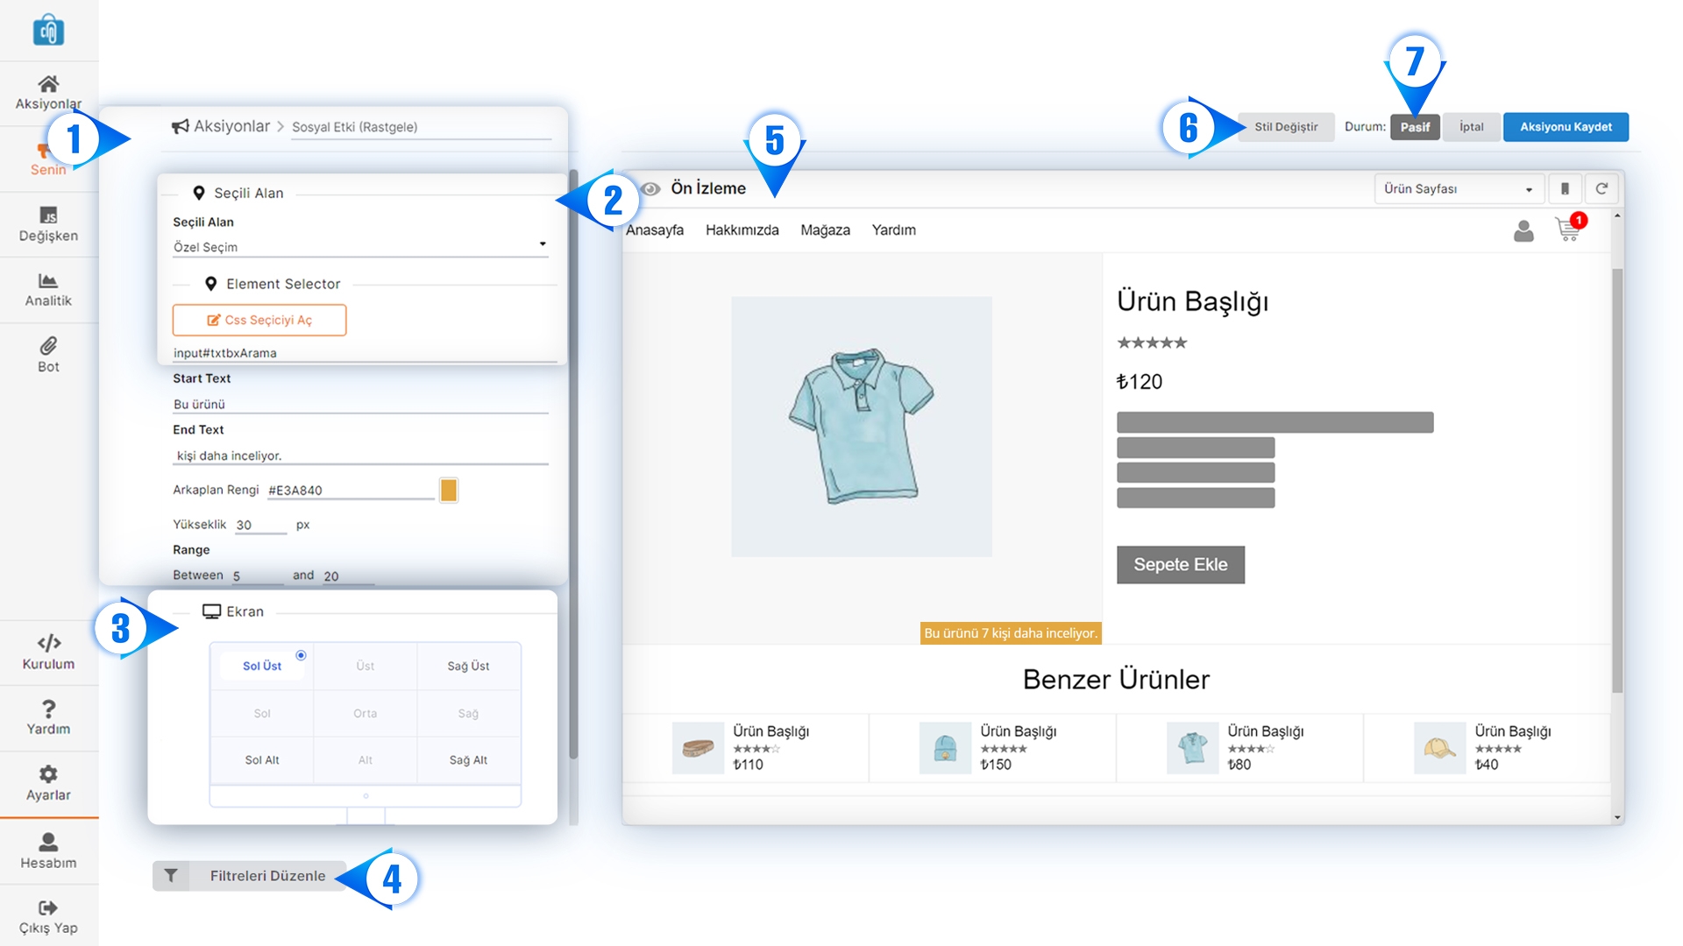Select the Sağ Alt screen position
The height and width of the screenshot is (946, 1683).
coord(468,760)
